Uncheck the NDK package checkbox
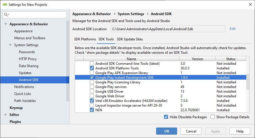 92,110
